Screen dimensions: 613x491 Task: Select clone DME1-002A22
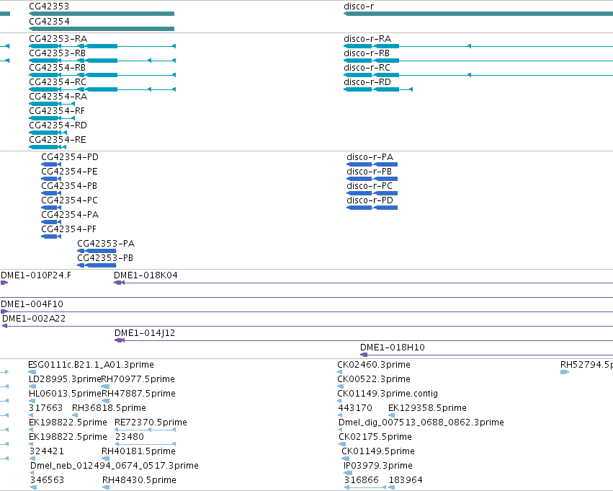coord(308,326)
